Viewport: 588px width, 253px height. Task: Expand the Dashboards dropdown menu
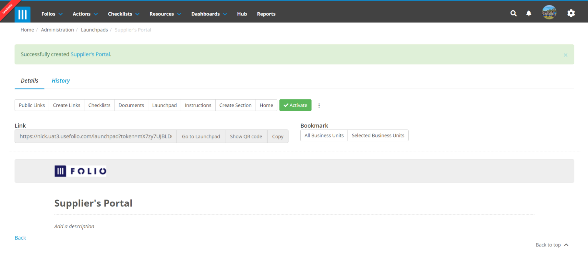(x=209, y=14)
